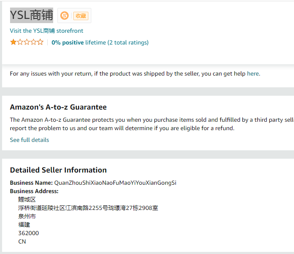Click the empty fifth rating star
Screen dimensions: 294x254
tap(40, 42)
